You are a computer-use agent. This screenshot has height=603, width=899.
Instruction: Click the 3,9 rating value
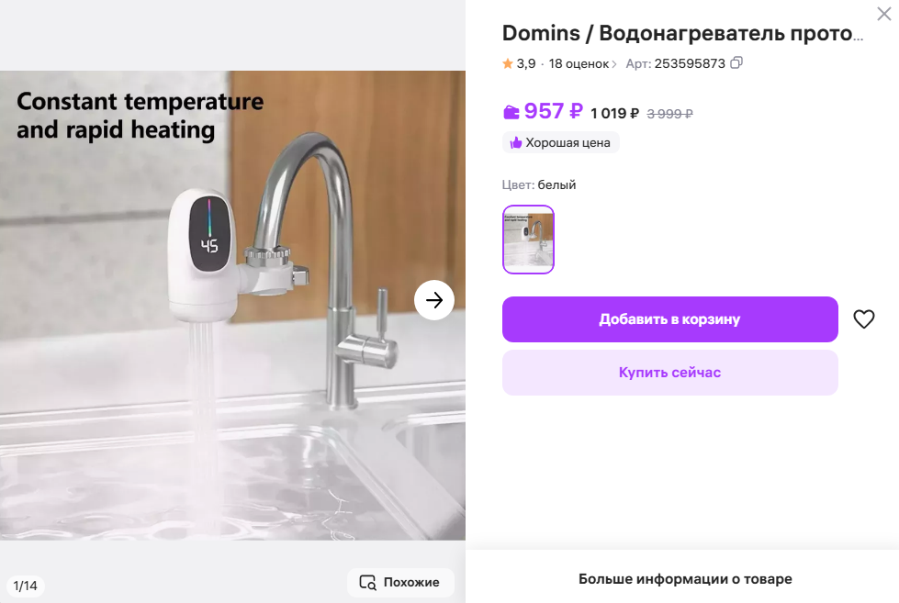pyautogui.click(x=526, y=63)
